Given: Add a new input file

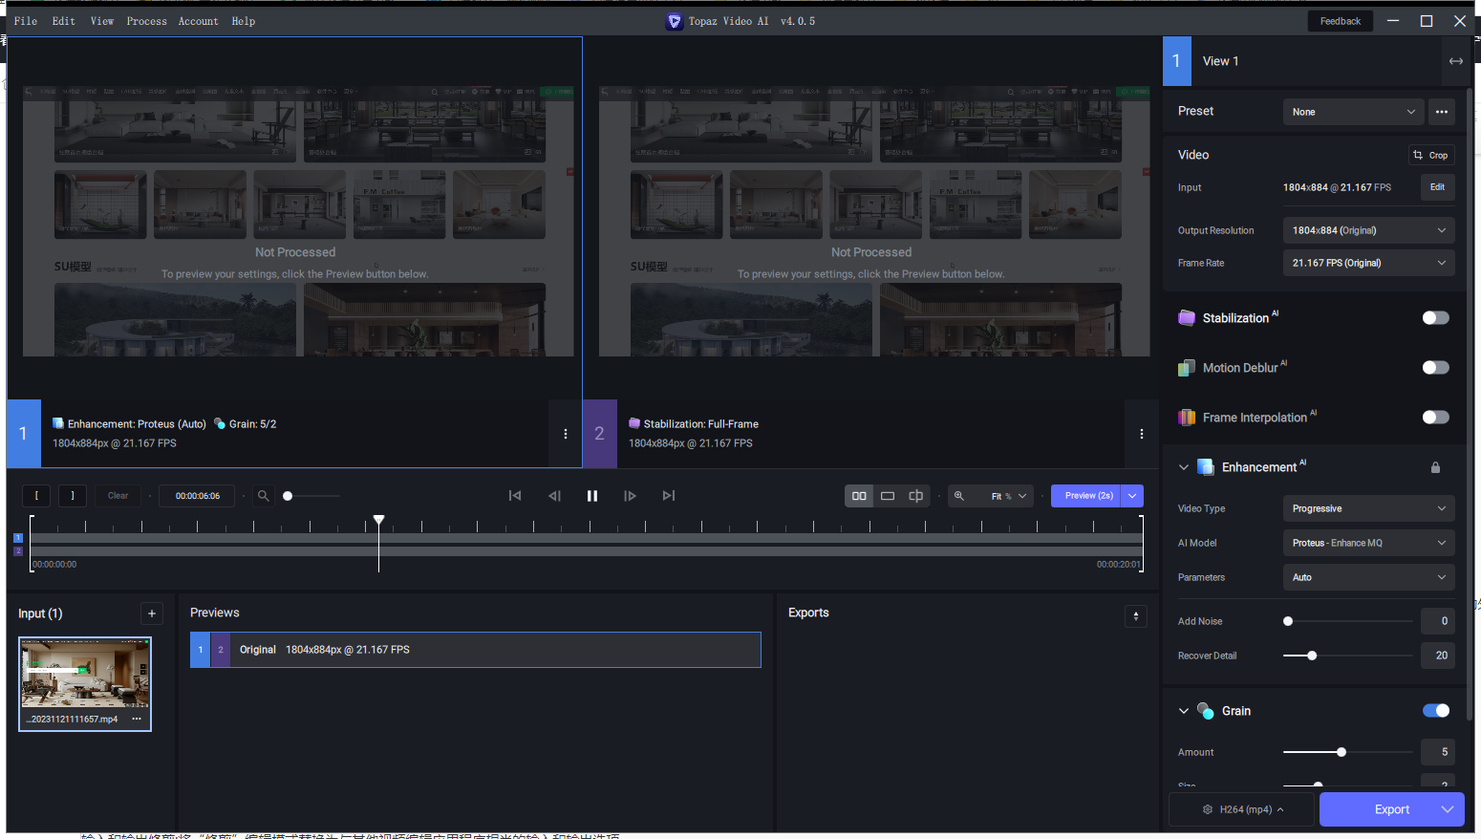Looking at the screenshot, I should 152,613.
